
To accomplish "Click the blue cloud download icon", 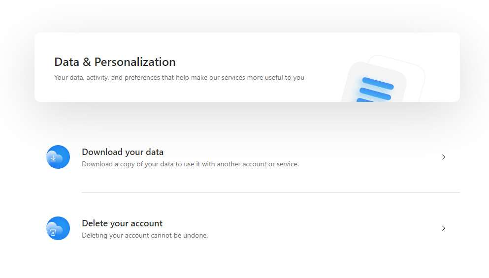I will pos(58,157).
